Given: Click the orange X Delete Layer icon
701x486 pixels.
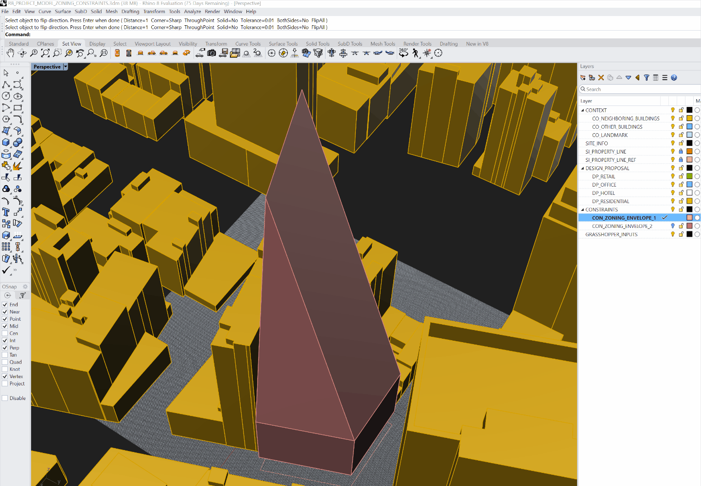Looking at the screenshot, I should [x=601, y=78].
